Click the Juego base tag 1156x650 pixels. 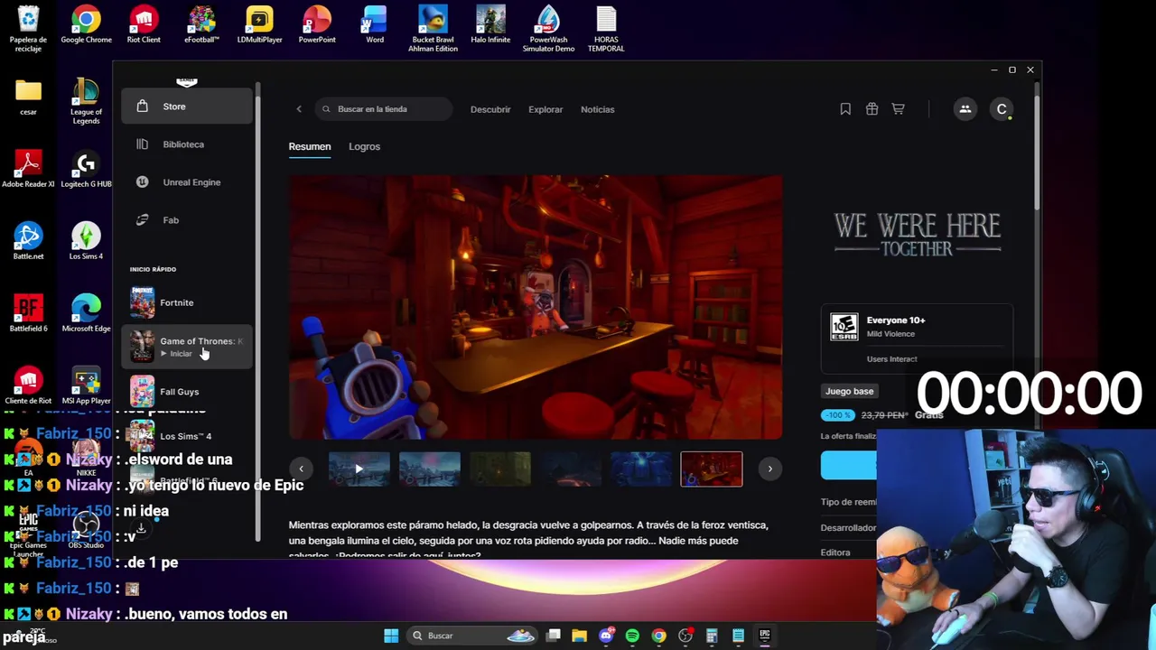tap(849, 391)
